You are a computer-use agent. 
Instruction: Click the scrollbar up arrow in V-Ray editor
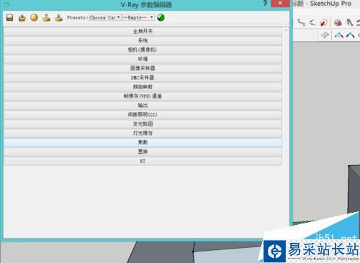click(x=286, y=30)
